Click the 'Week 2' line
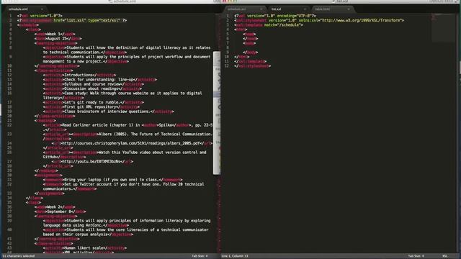The width and height of the screenshot is (461, 259). 55,207
